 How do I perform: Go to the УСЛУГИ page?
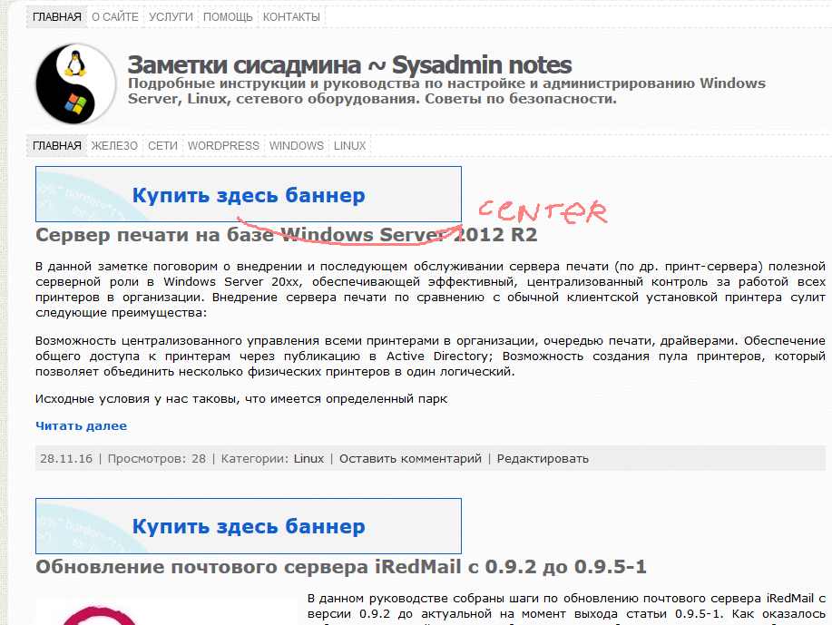click(x=171, y=17)
